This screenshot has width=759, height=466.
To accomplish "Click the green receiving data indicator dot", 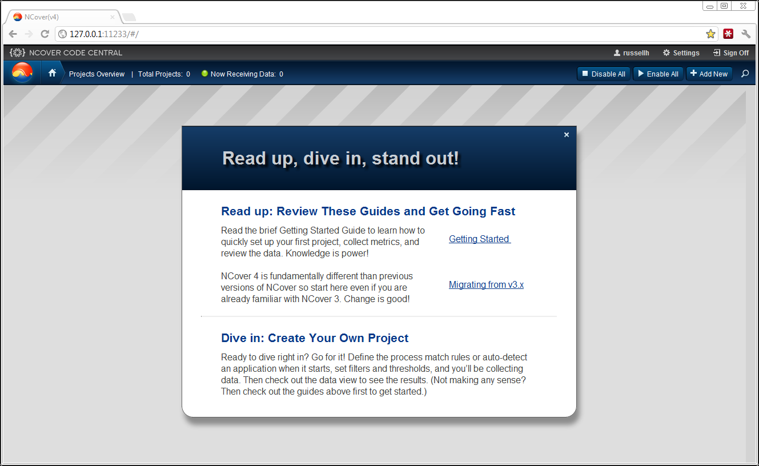I will tap(204, 74).
